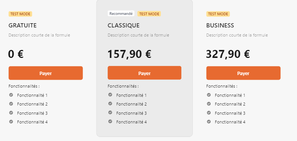
Task: Click the Payer button under CLASSIQUE plan
Action: pyautogui.click(x=145, y=73)
